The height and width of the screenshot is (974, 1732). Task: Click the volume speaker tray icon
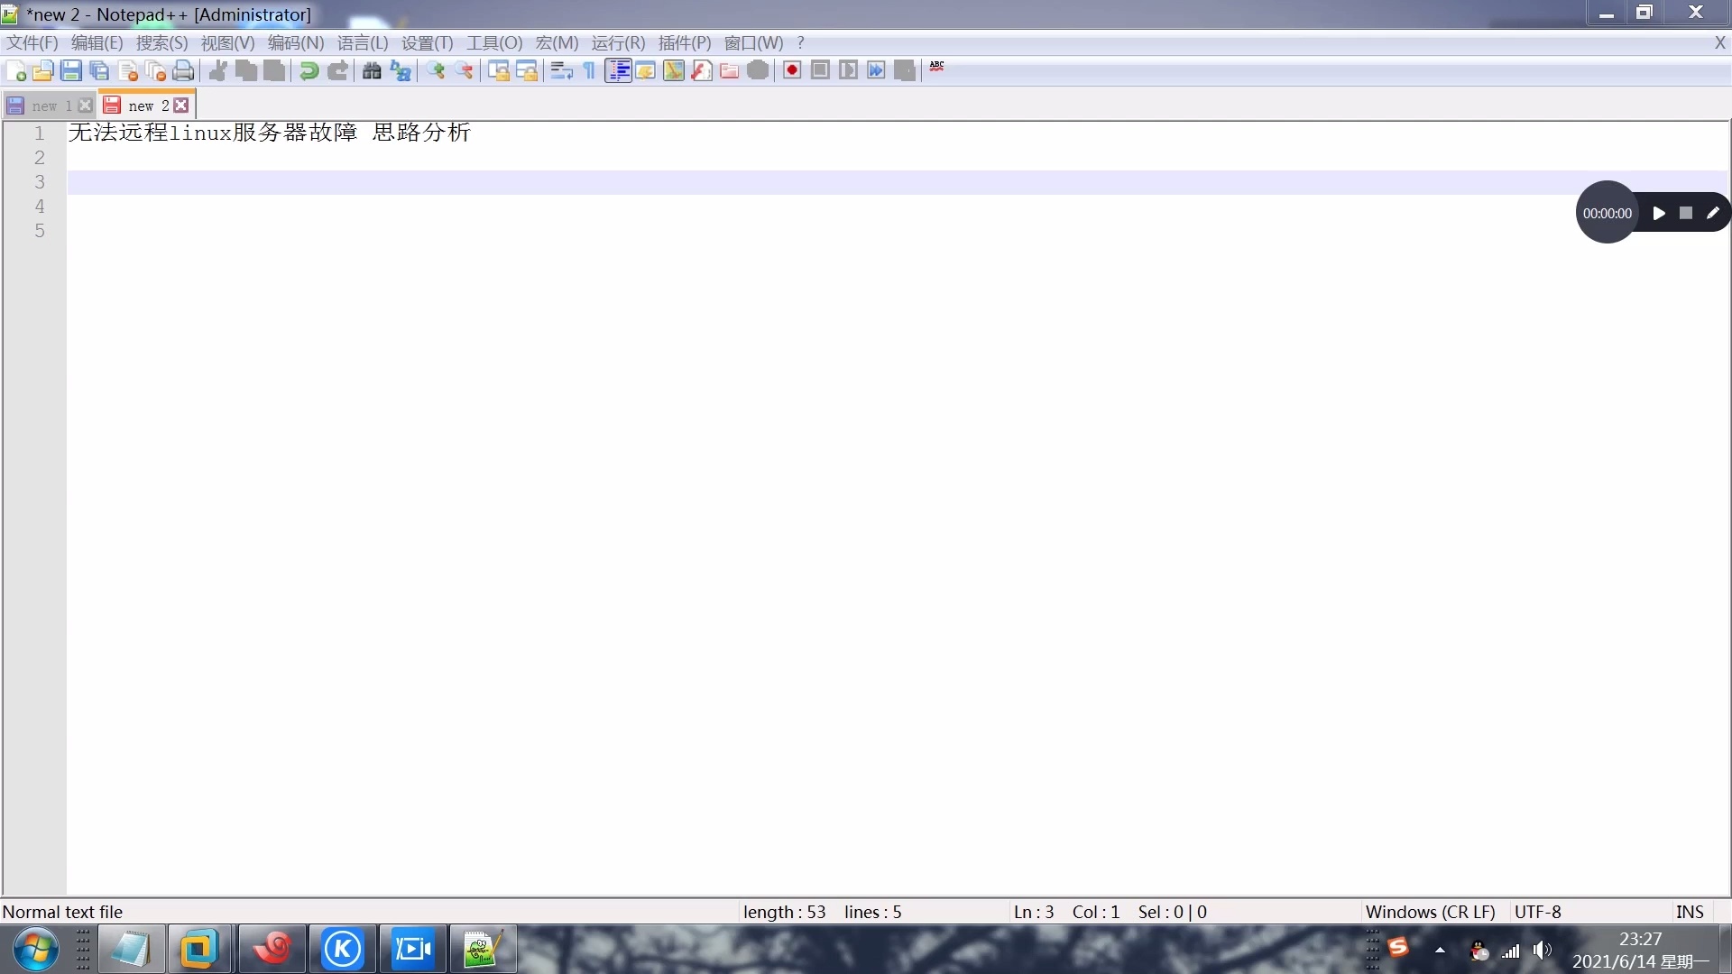pos(1542,950)
